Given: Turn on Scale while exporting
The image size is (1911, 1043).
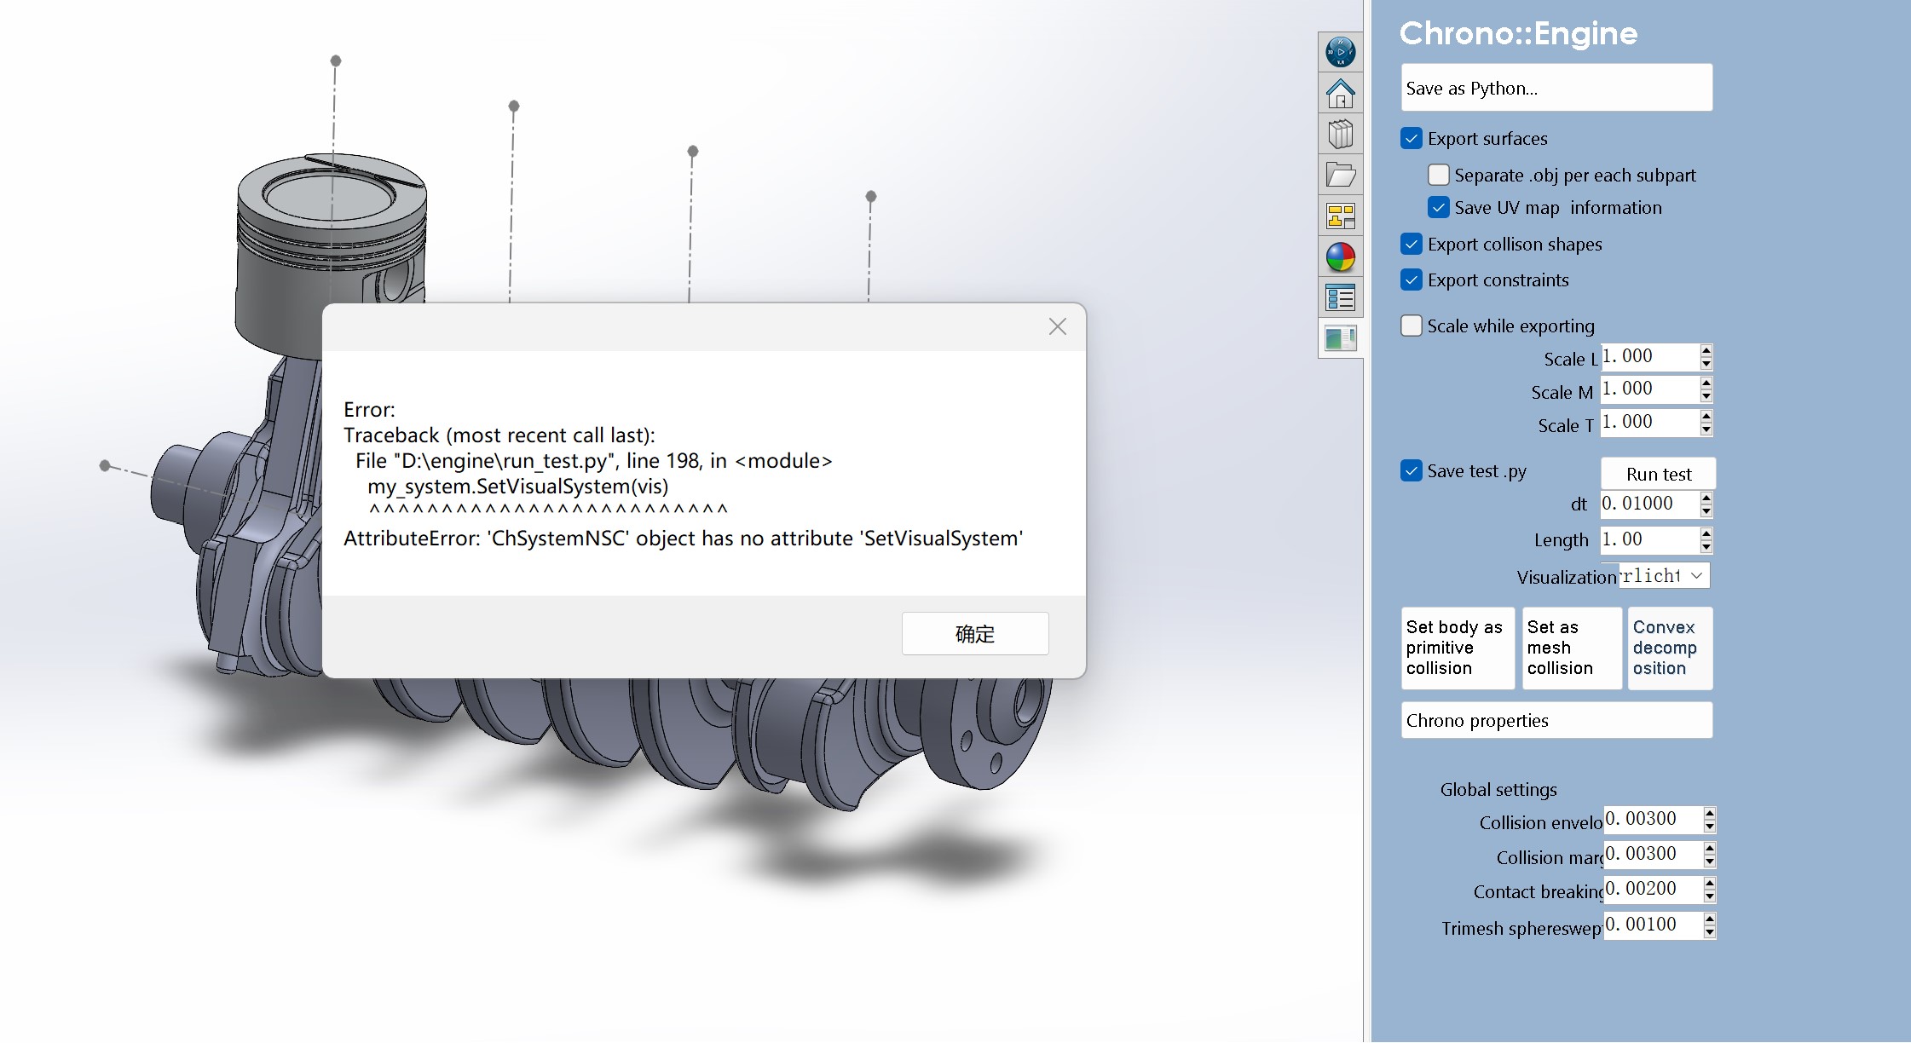Looking at the screenshot, I should (x=1412, y=326).
